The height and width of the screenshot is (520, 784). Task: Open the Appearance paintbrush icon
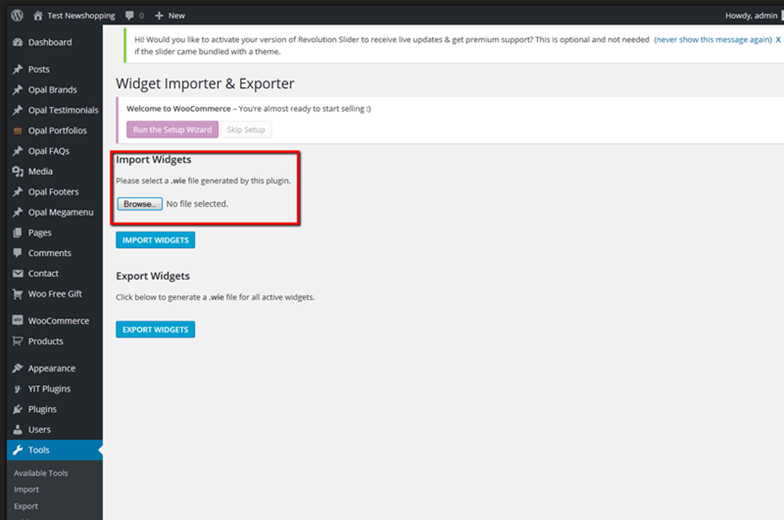coord(17,369)
